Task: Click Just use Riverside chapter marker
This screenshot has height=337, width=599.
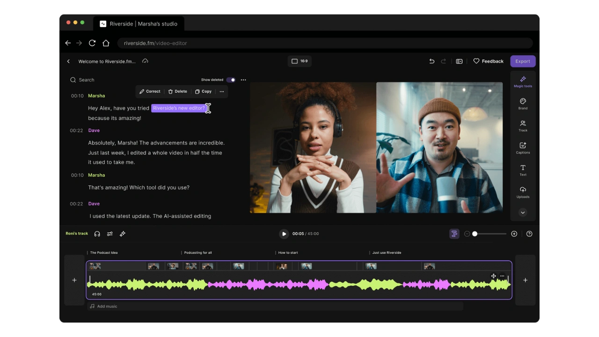Action: pos(387,253)
